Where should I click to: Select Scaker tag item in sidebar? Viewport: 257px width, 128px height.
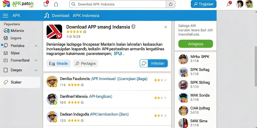20,82
